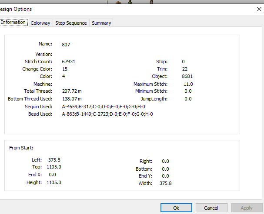Select total thread value 207.72 m
This screenshot has width=264, height=214.
coord(72,91)
